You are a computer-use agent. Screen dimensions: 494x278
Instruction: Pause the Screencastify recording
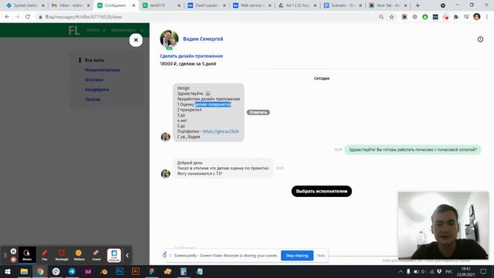[13, 251]
